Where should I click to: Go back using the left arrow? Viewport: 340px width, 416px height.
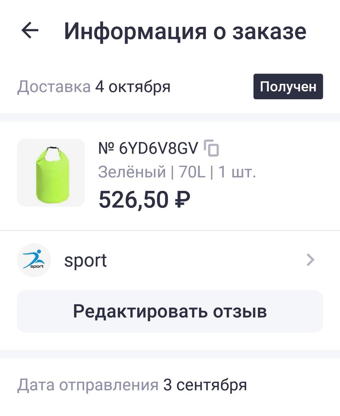(30, 30)
